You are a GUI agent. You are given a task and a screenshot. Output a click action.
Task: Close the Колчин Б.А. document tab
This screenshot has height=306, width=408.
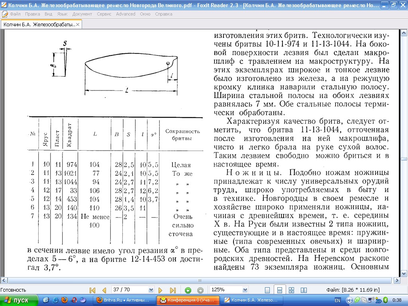78,24
